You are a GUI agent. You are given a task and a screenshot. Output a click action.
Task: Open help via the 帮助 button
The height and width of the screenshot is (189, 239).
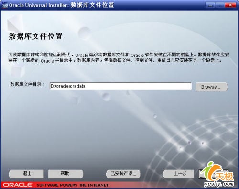pyautogui.click(x=65, y=174)
